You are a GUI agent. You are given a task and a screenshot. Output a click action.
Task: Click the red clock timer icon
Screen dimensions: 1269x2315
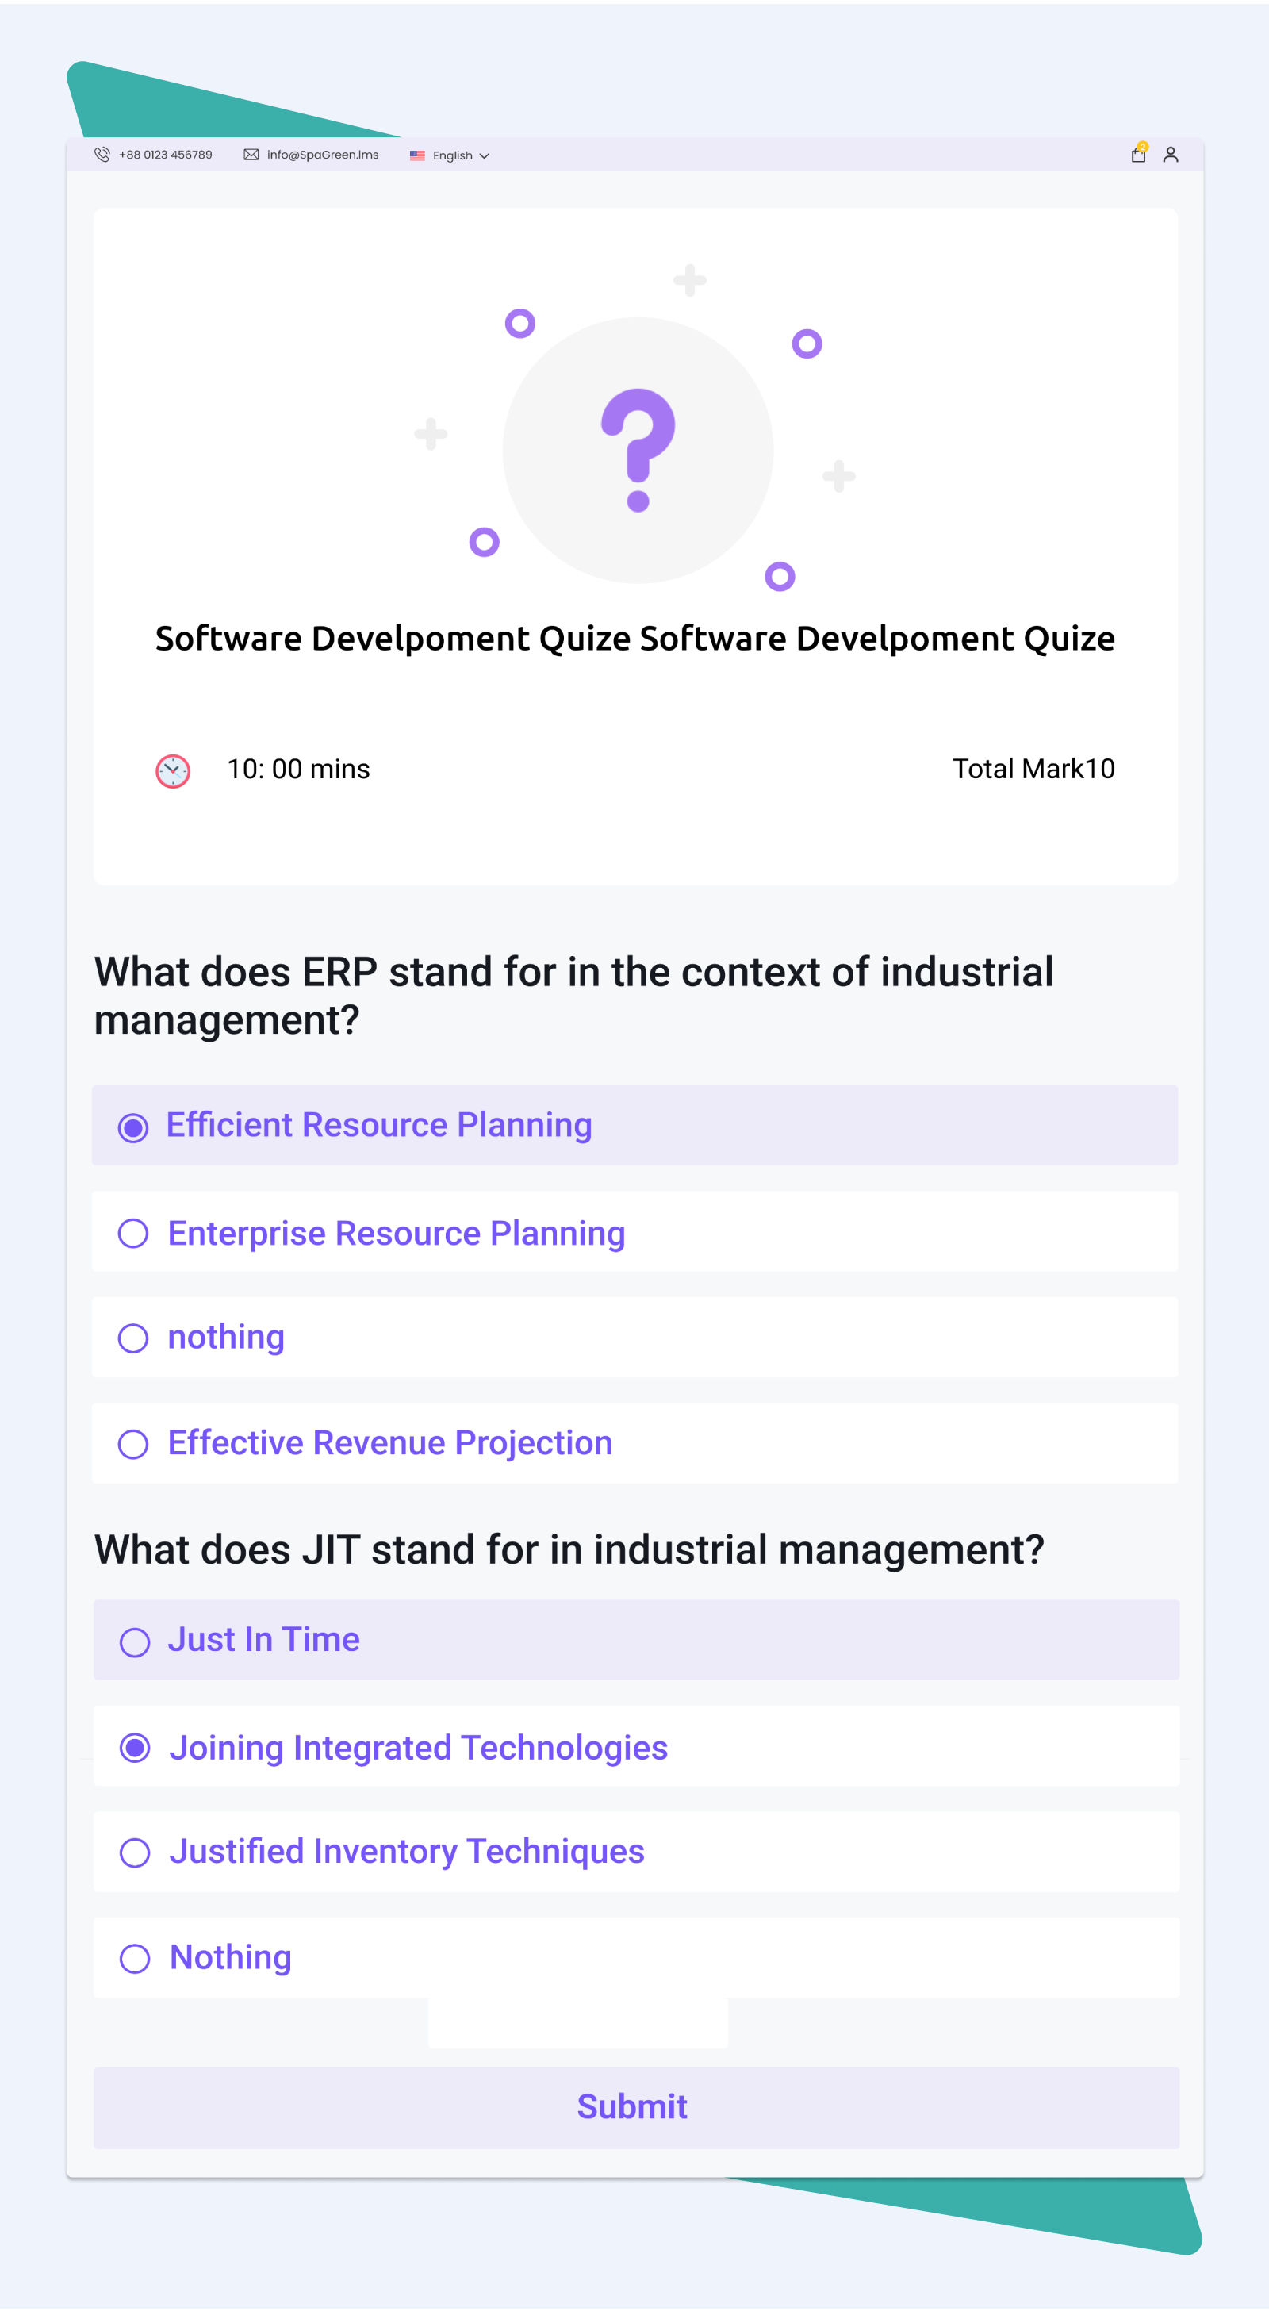pyautogui.click(x=173, y=770)
